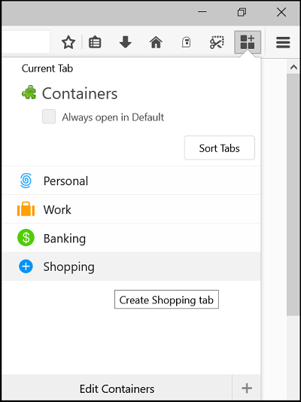Start a screenshot with the scissors icon
301x402 pixels.
(x=217, y=42)
